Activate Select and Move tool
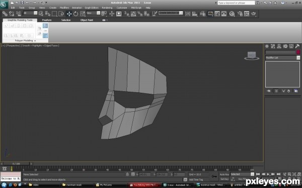Screen dimensions: 302x188 pyautogui.click(x=69, y=14)
